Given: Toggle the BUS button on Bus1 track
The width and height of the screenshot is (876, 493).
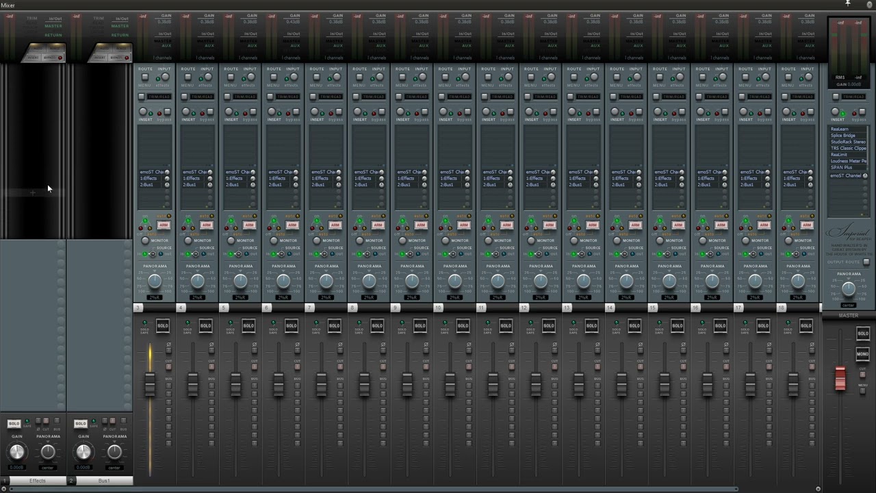Looking at the screenshot, I should 123,420.
